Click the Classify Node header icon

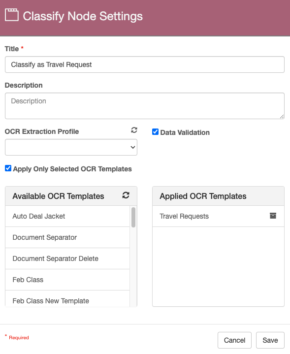click(11, 15)
